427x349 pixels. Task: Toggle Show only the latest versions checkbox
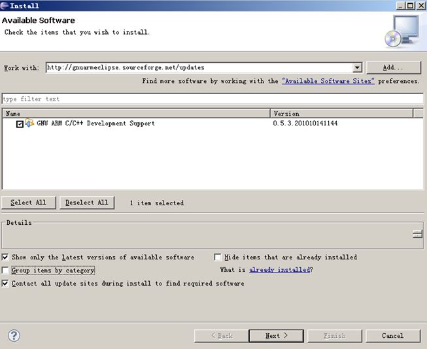pyautogui.click(x=5, y=257)
